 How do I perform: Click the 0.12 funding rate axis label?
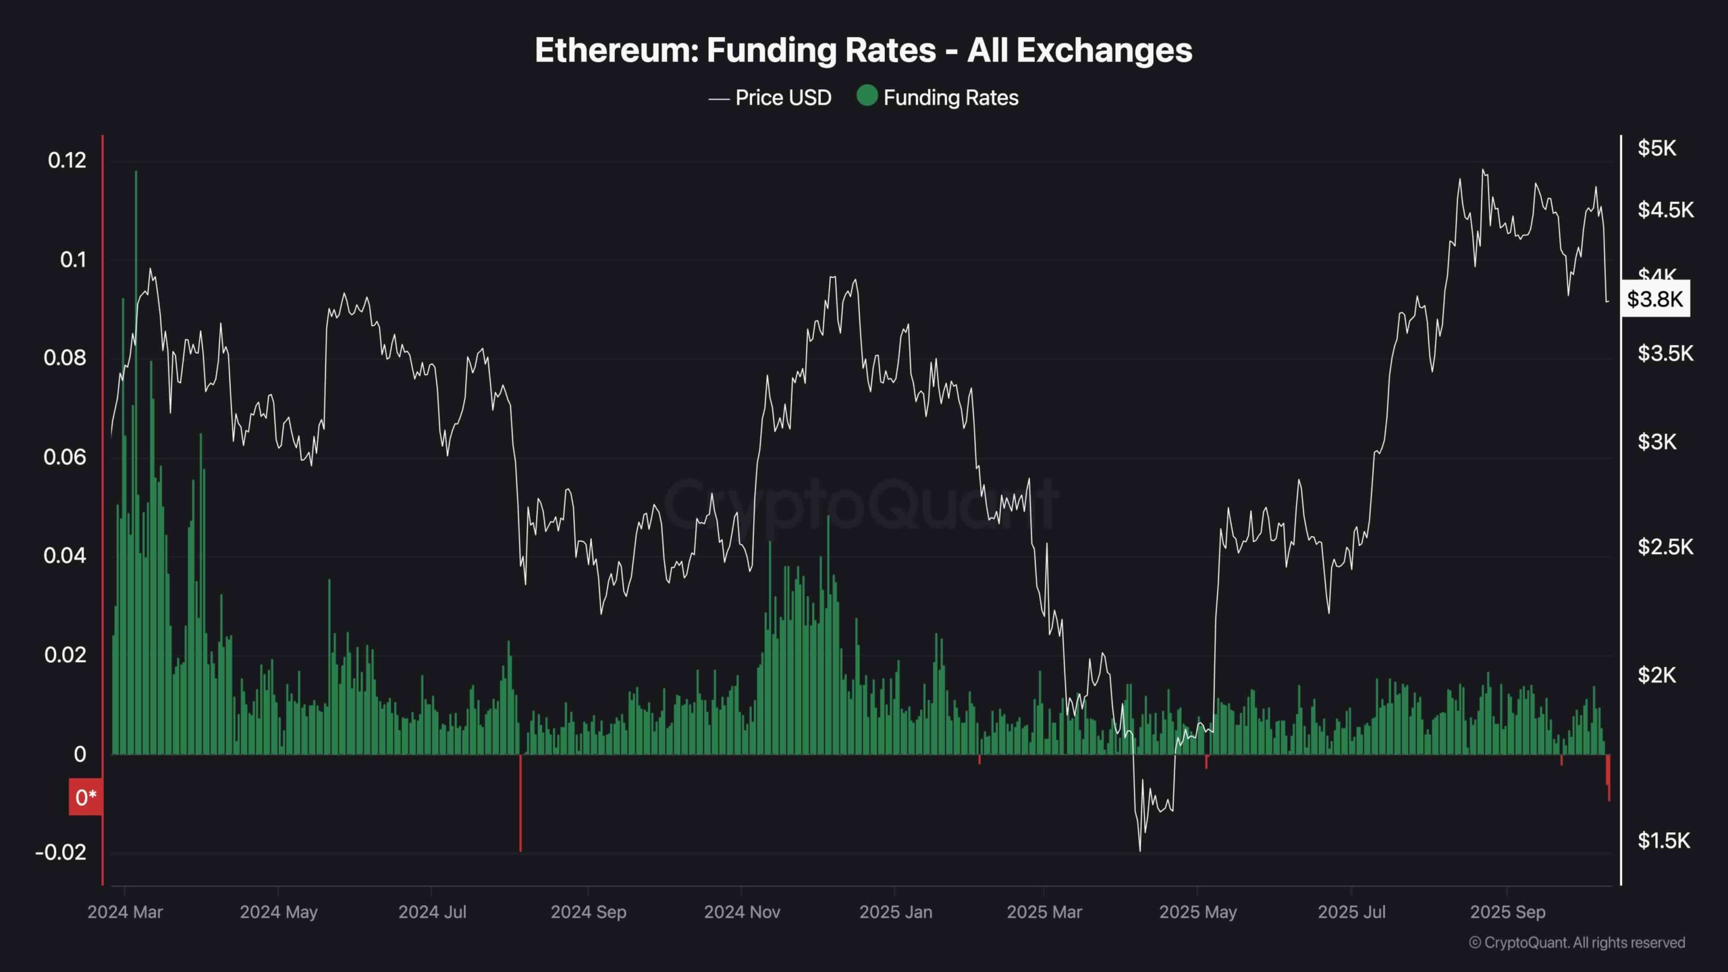point(67,161)
